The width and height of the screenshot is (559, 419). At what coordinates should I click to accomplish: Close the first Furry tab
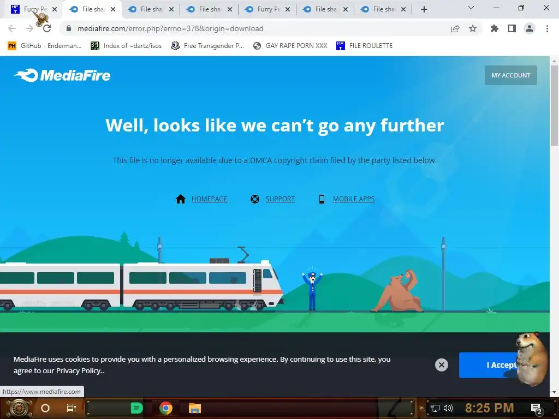[55, 9]
